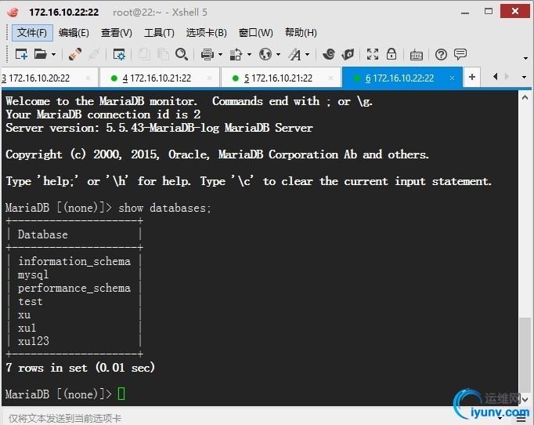Click the 'show databases;' command text
The width and height of the screenshot is (534, 425).
click(165, 208)
